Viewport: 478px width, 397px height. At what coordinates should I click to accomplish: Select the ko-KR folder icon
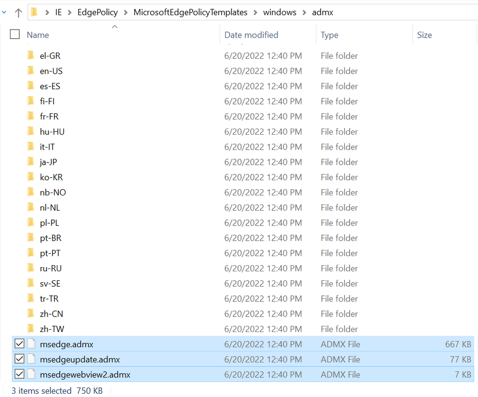[31, 177]
